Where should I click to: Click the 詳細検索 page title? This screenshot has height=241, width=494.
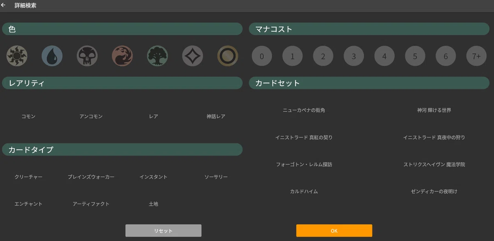[25, 6]
